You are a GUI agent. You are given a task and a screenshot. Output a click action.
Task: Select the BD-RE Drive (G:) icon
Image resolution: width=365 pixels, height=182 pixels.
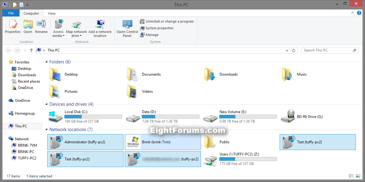(x=288, y=116)
